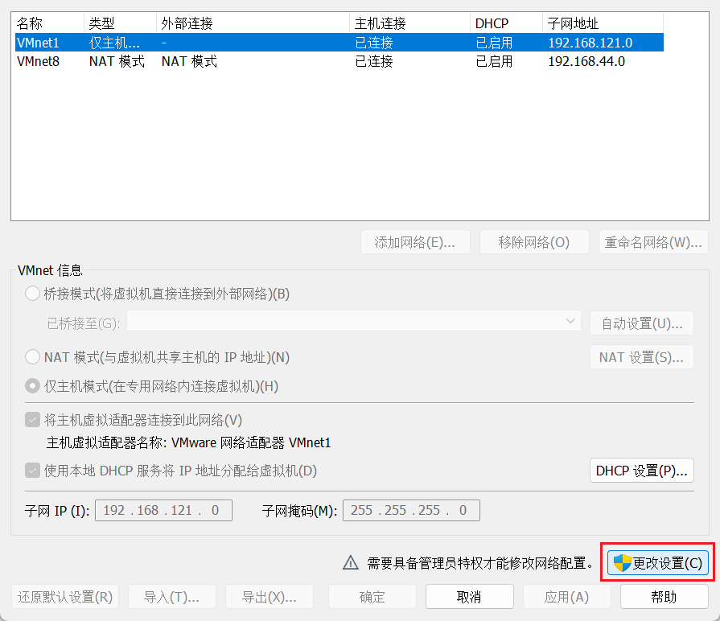Image resolution: width=720 pixels, height=621 pixels.
Task: Click the 更改设置 administrator shield button
Action: [658, 563]
